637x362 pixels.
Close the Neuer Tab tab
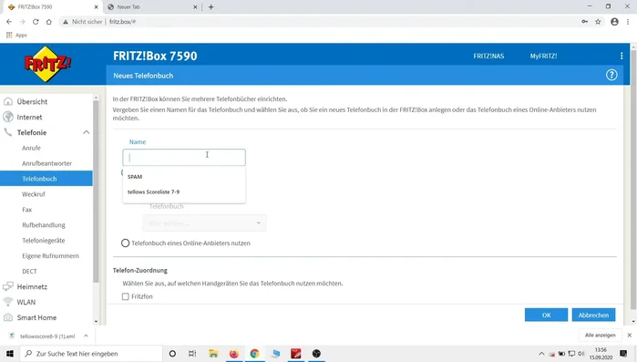click(x=195, y=7)
